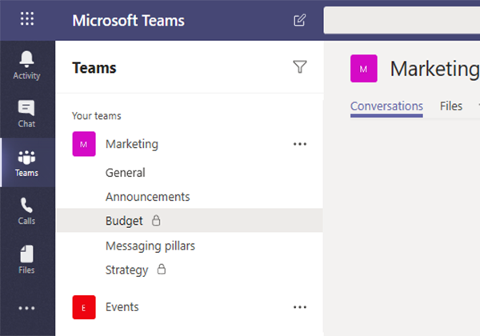Filter the teams list with funnel icon
Screen dimensions: 480x336
(300, 66)
